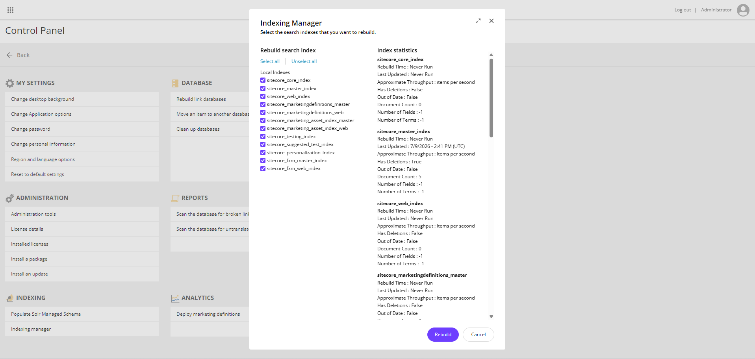
Task: Toggle sitecore_testing_index checkbox
Action: [x=263, y=137]
